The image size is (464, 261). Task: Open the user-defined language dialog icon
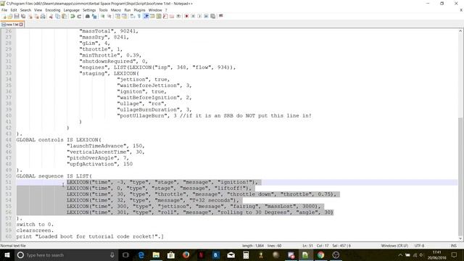[x=152, y=16]
